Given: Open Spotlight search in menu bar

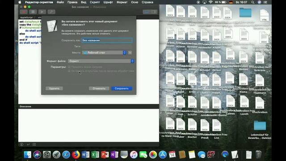Looking at the screenshot, I should (252, 2).
